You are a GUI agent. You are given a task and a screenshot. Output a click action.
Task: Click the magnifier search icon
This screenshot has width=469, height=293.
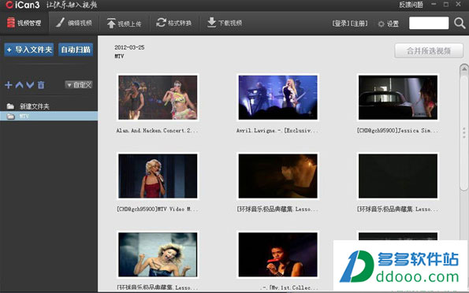point(460,23)
